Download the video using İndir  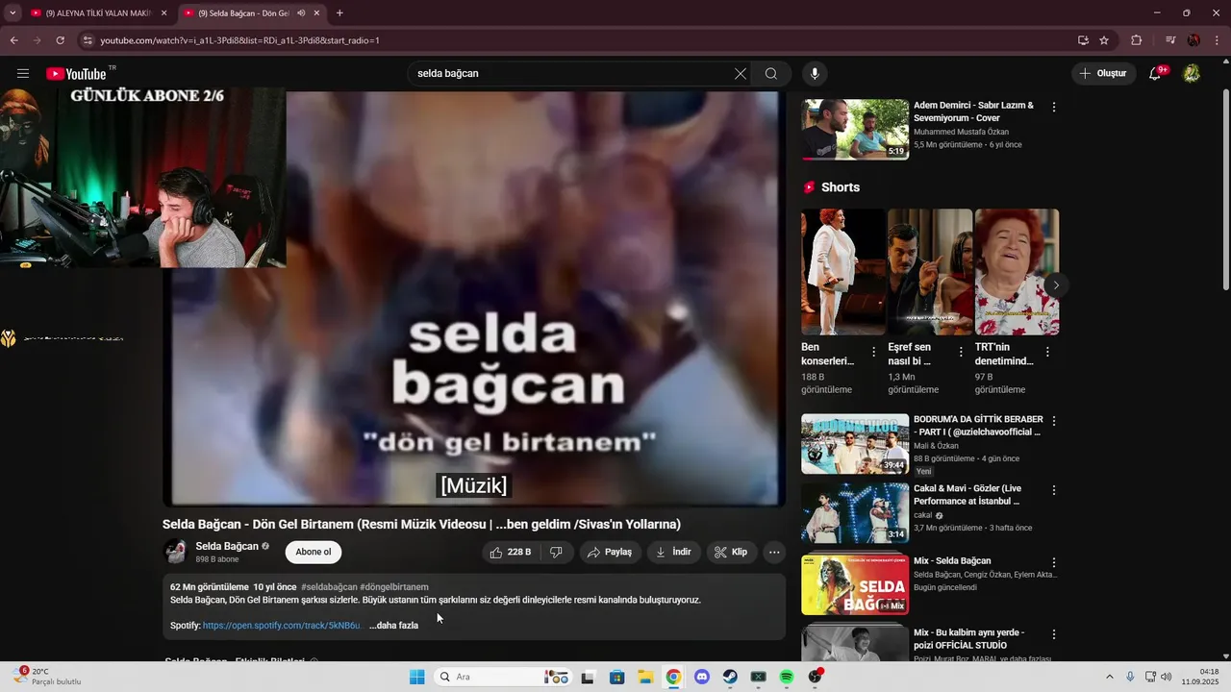(674, 553)
